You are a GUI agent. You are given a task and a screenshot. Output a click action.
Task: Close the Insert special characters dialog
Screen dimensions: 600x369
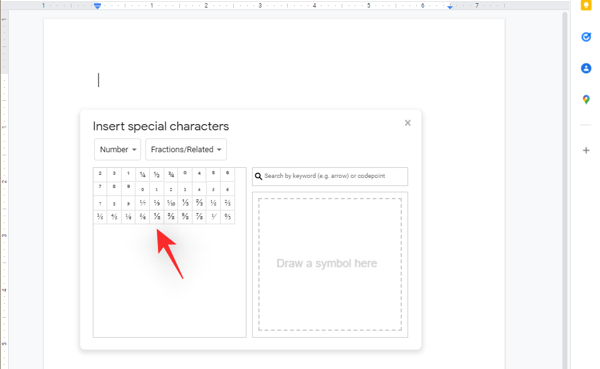coord(408,123)
